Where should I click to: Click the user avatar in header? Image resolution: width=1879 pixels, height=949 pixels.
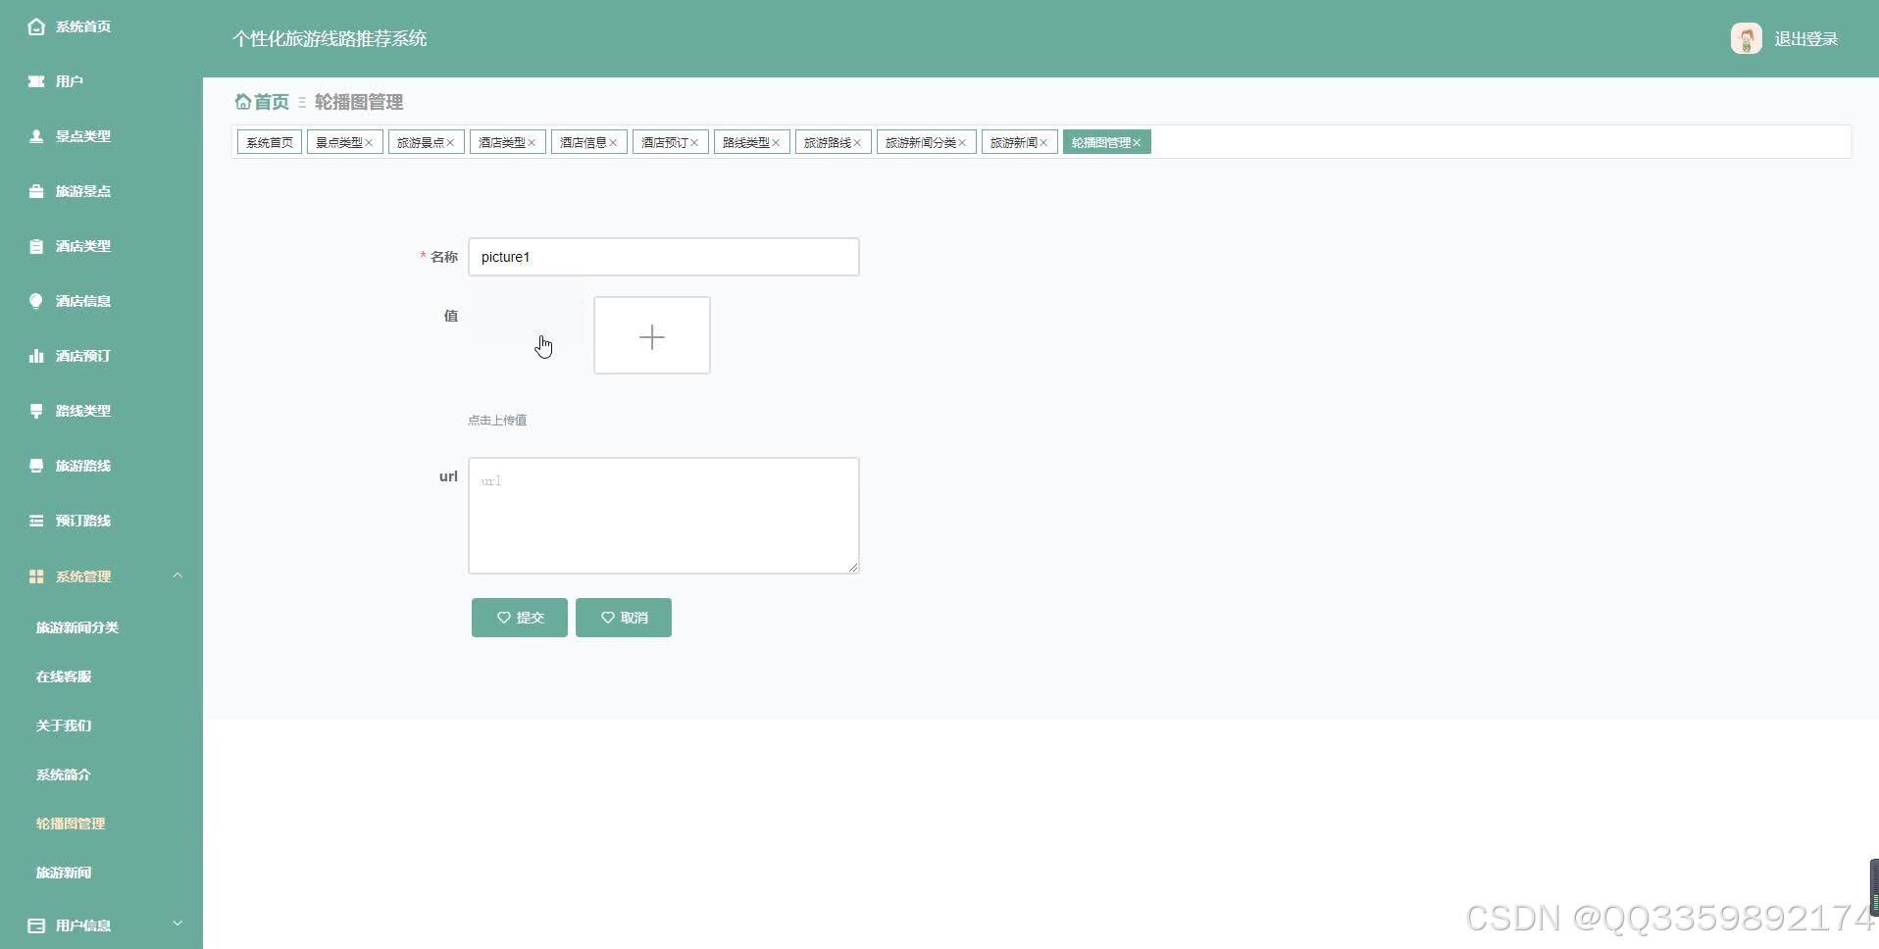pyautogui.click(x=1746, y=38)
